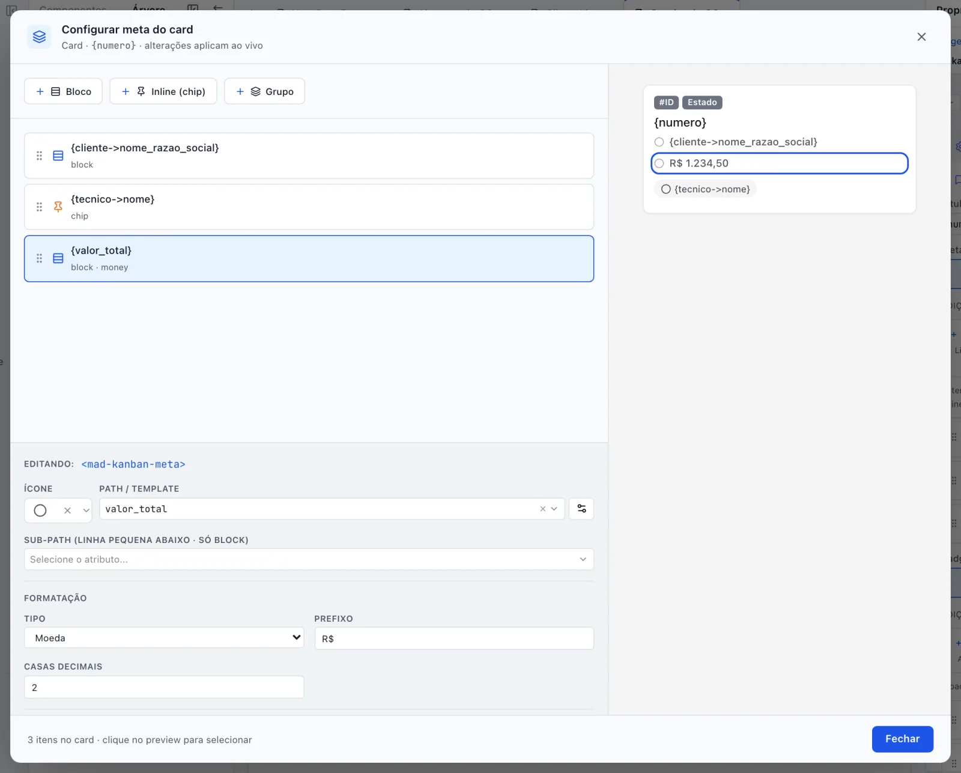
Task: Add a new Bloco item
Action: tap(63, 91)
